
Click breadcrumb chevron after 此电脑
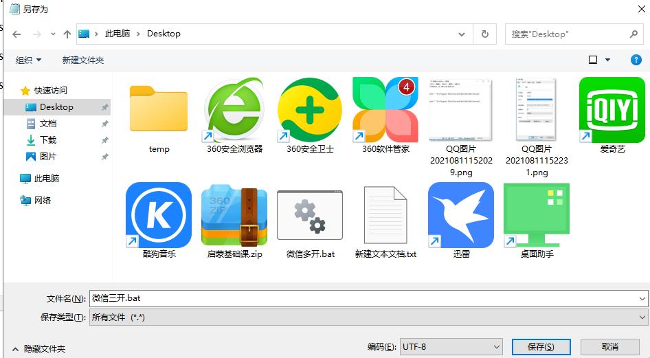coord(139,34)
